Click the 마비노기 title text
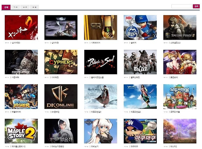The height and width of the screenshot is (149, 202). tap(95, 146)
